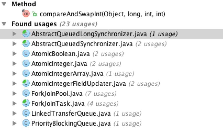
Task: Expand AbstractQueuedLongSynchronizer.java usages
Action: pos(14,34)
